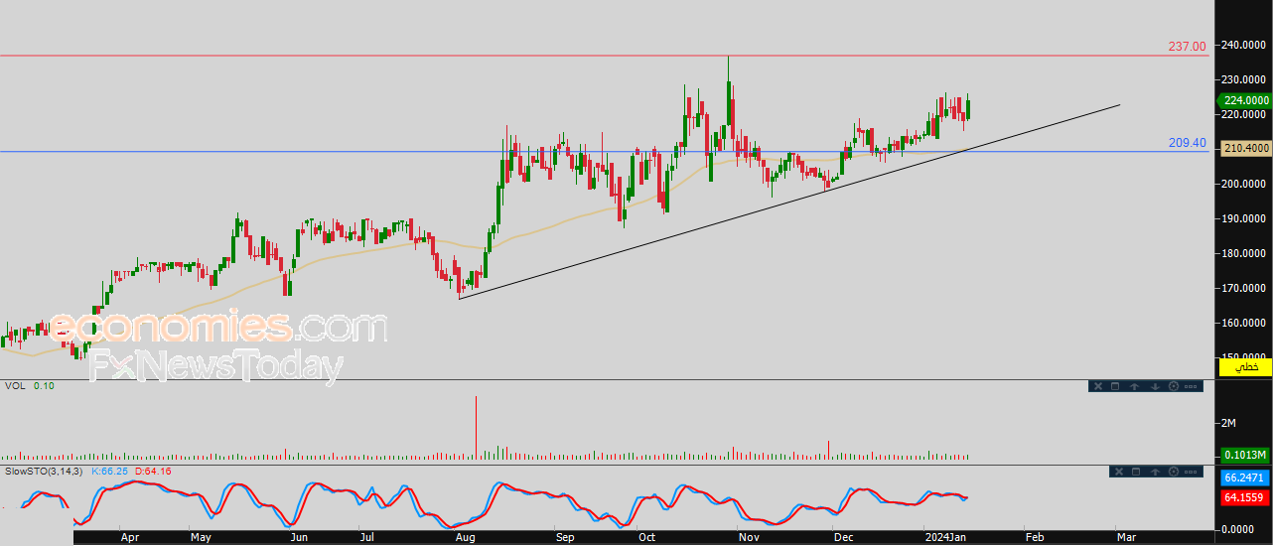Open more options for VOL panel

pos(1191,386)
